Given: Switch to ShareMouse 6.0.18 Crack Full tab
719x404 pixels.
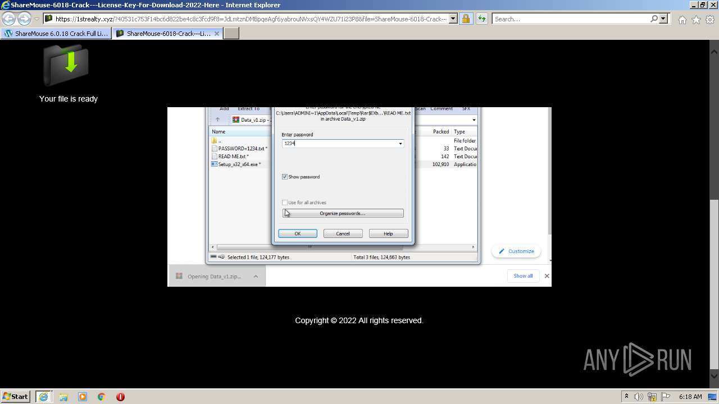Looking at the screenshot, I should coord(56,34).
